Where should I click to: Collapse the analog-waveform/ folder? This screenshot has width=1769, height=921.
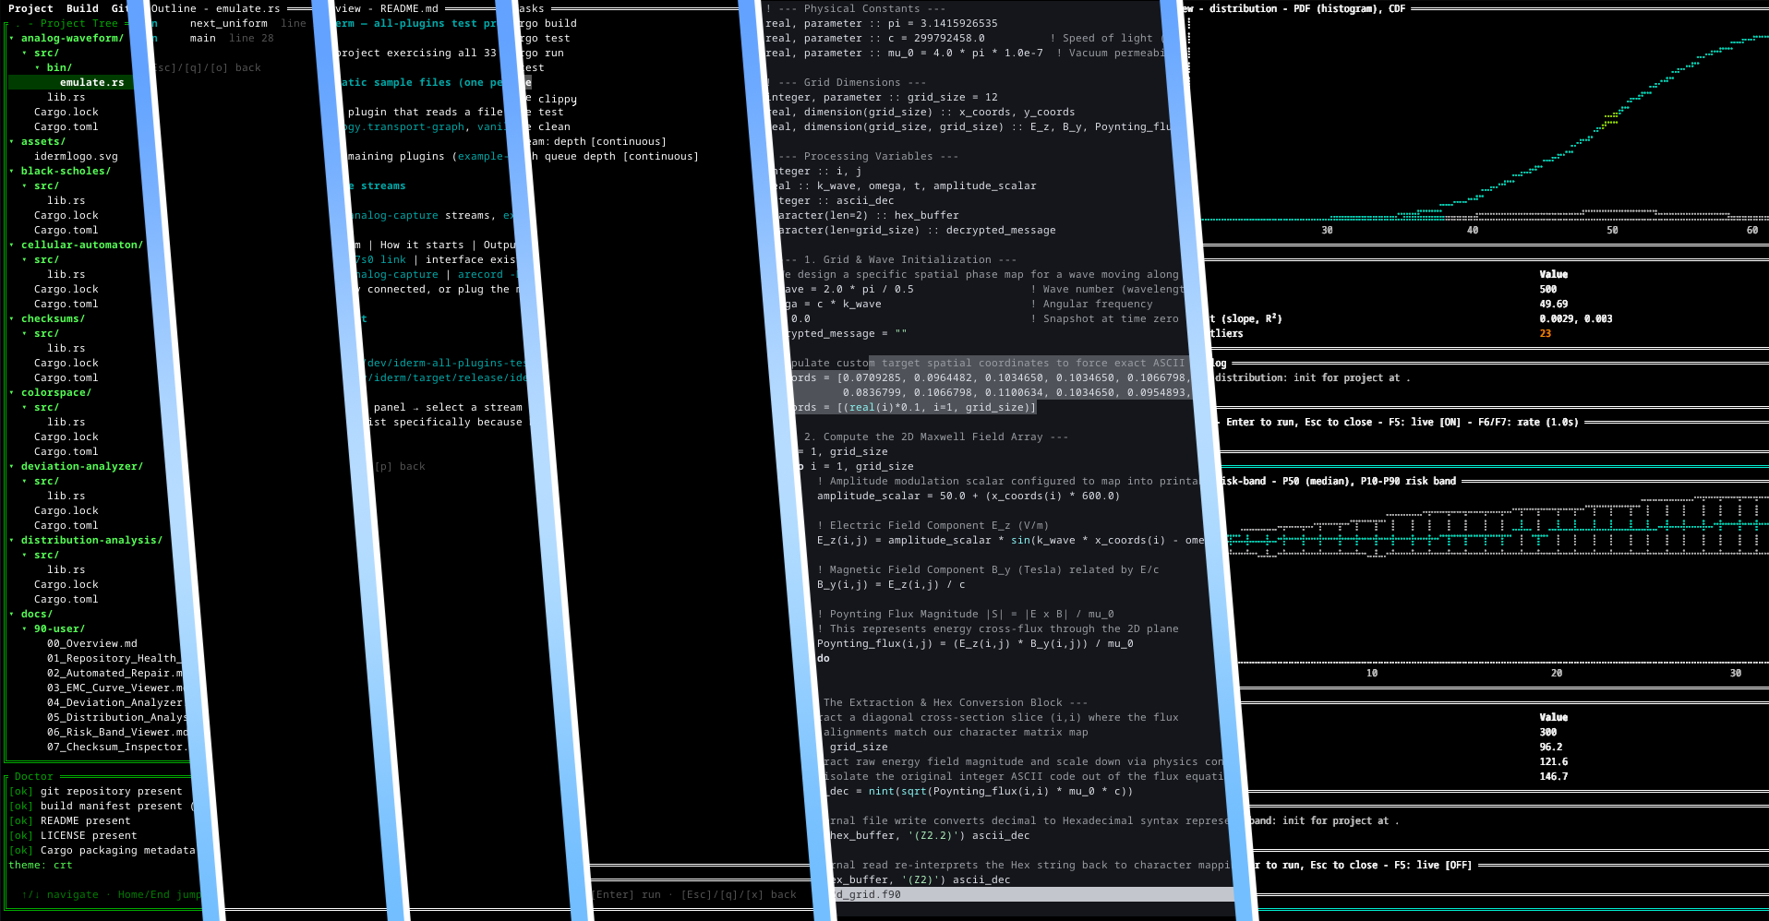12,38
